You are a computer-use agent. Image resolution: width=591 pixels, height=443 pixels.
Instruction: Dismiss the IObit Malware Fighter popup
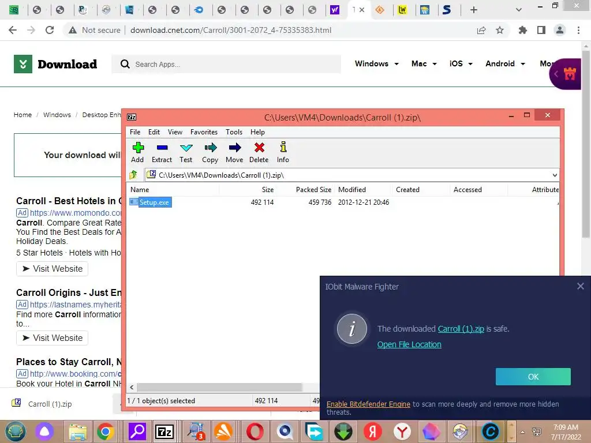click(581, 286)
